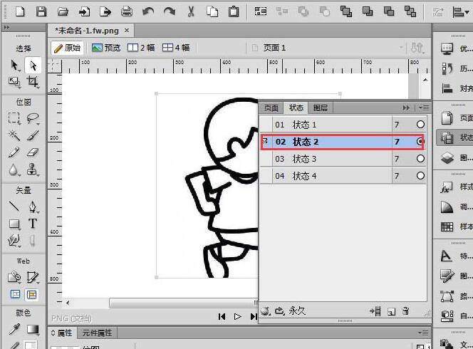
Task: Select the Magic Wand tool
Action: [14, 135]
